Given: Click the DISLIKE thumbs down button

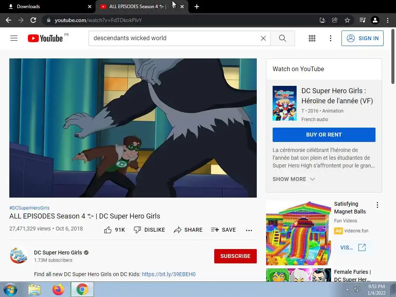Looking at the screenshot, I should click(149, 230).
